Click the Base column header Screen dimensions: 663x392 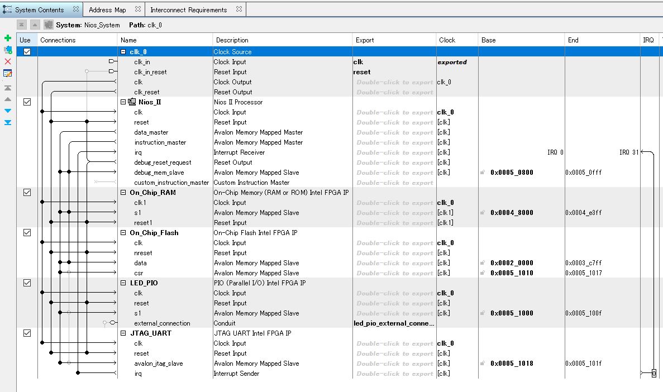[521, 40]
